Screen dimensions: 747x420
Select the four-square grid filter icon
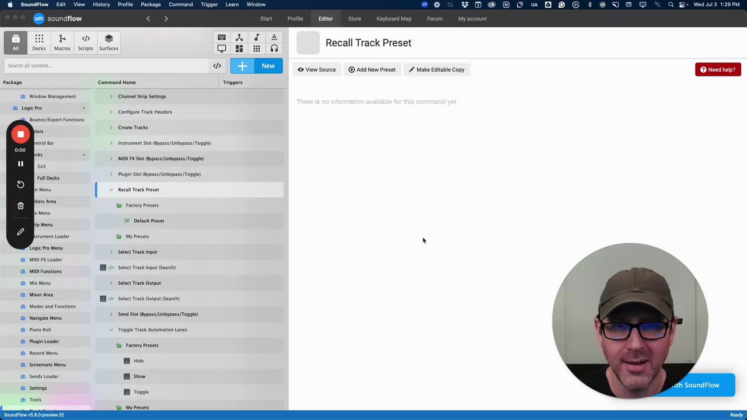pyautogui.click(x=239, y=48)
